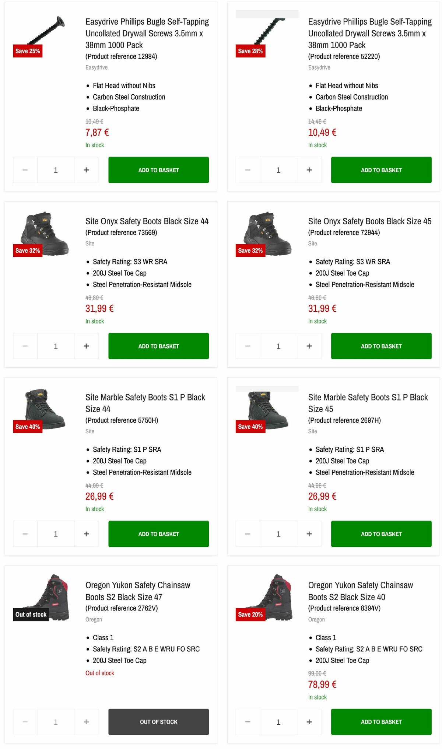Click minus button for Onyx Boots Size 45
The height and width of the screenshot is (749, 442).
(248, 346)
